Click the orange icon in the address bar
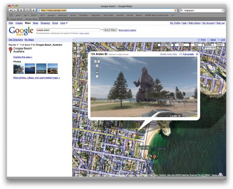233x189 pixels. (x=175, y=10)
